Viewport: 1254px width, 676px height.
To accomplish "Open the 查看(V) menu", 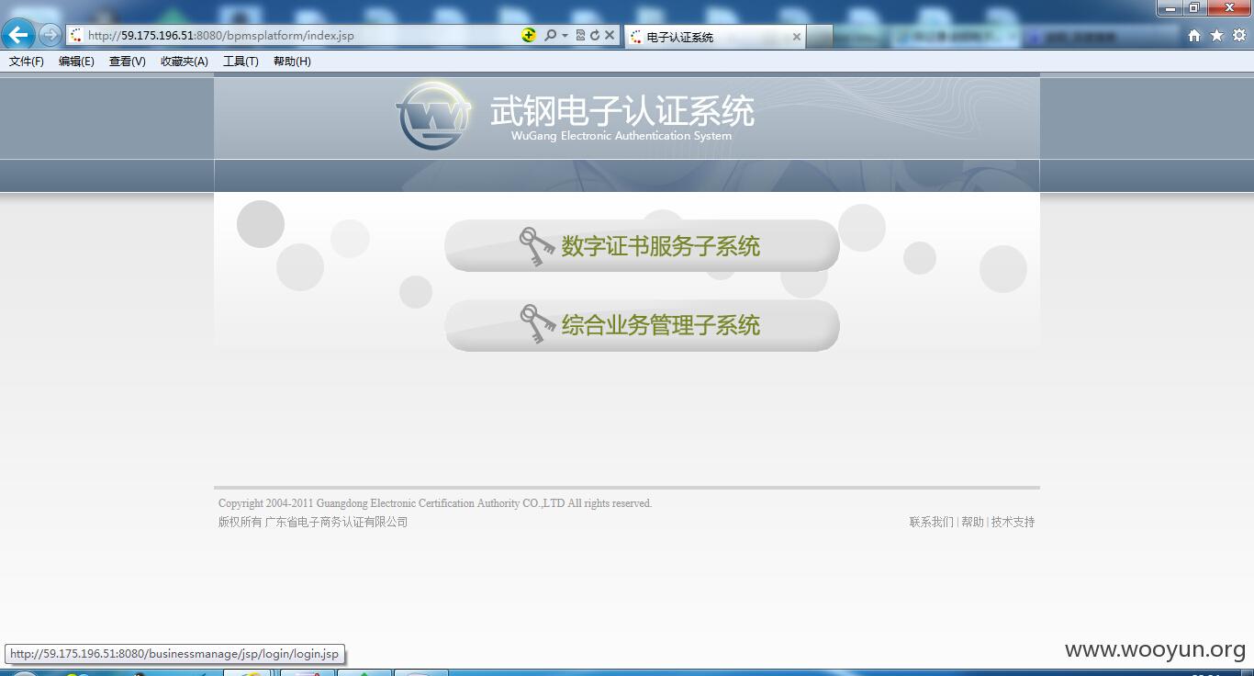I will click(127, 62).
